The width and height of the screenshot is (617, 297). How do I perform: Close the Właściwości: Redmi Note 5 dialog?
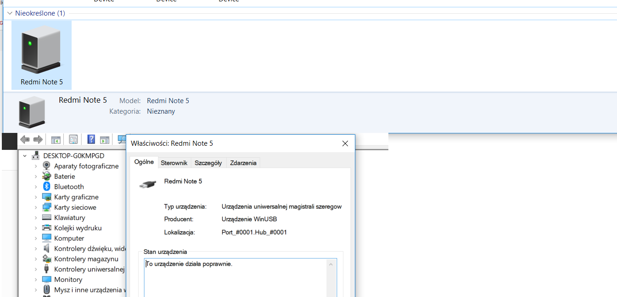click(345, 143)
